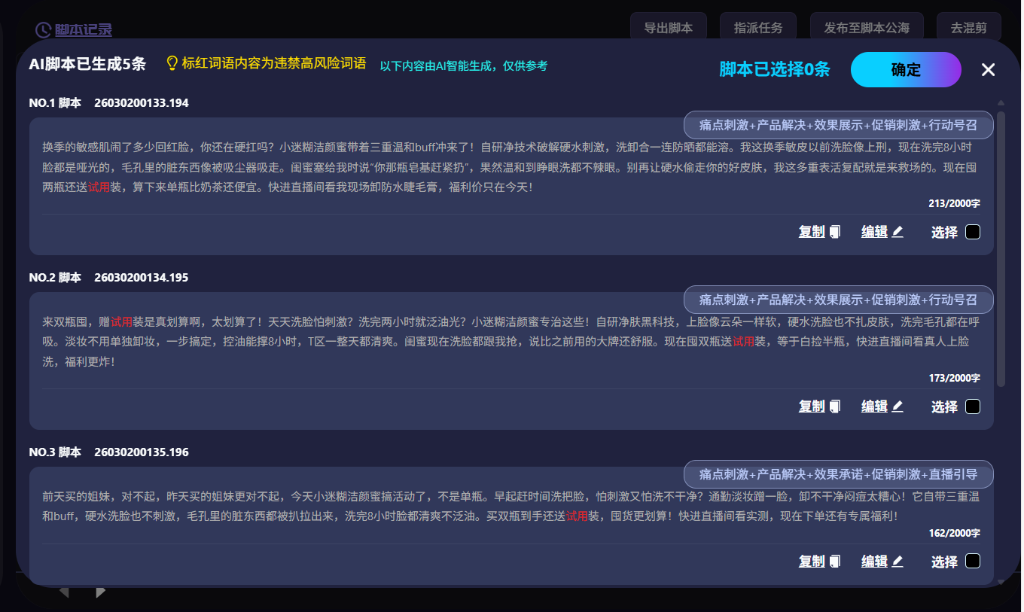Click the right arrow at bottom left
The height and width of the screenshot is (612, 1024).
click(100, 592)
